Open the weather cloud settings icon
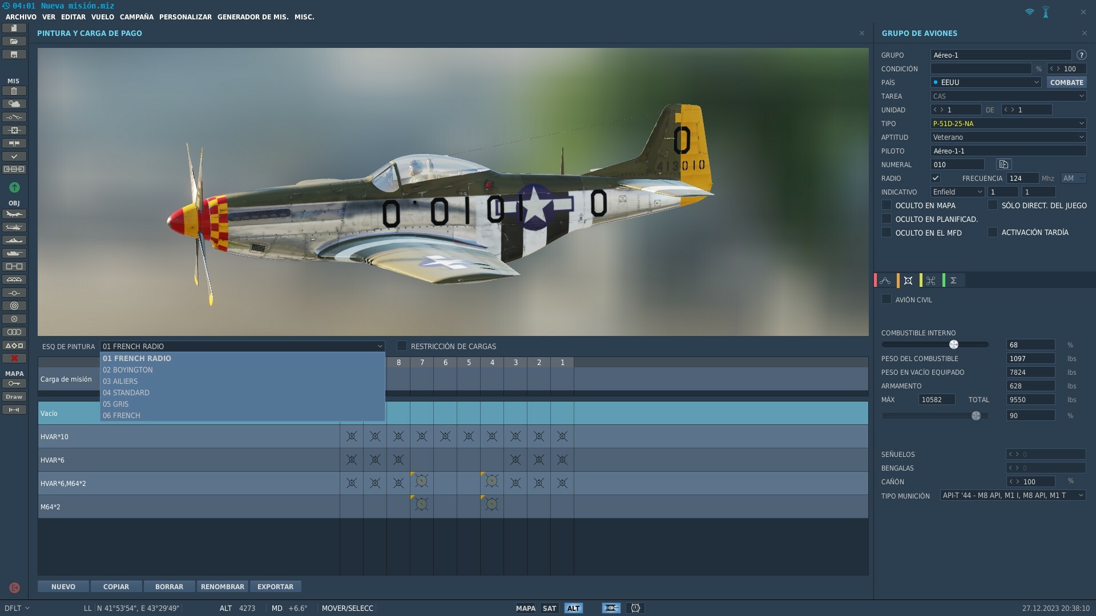 tap(14, 104)
